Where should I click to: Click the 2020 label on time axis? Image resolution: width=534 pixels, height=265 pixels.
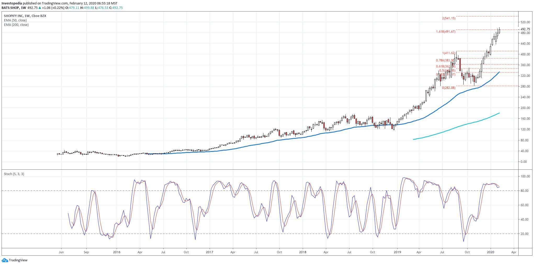coord(491,252)
